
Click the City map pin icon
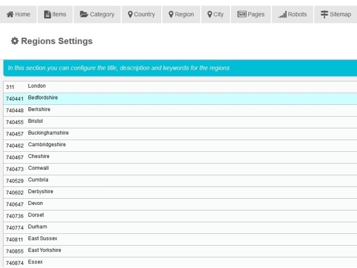(x=210, y=15)
